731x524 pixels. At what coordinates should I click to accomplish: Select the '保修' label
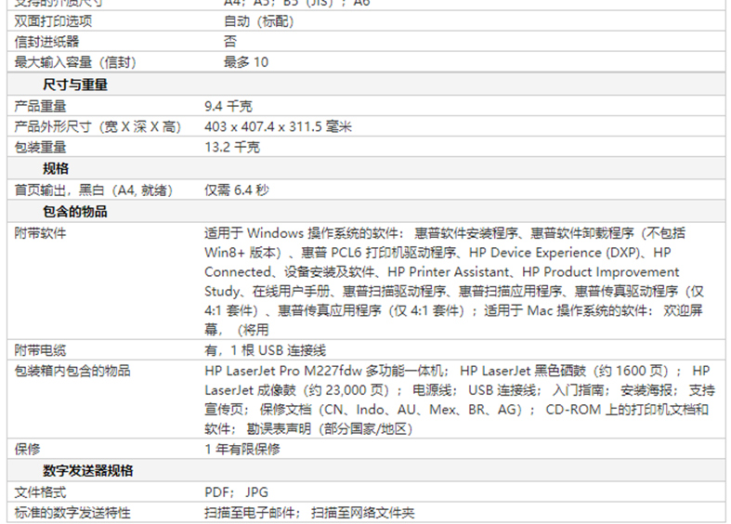[x=27, y=450]
